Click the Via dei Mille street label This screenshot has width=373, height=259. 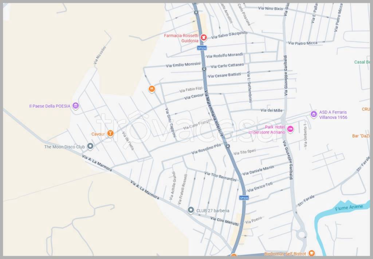[271, 110]
